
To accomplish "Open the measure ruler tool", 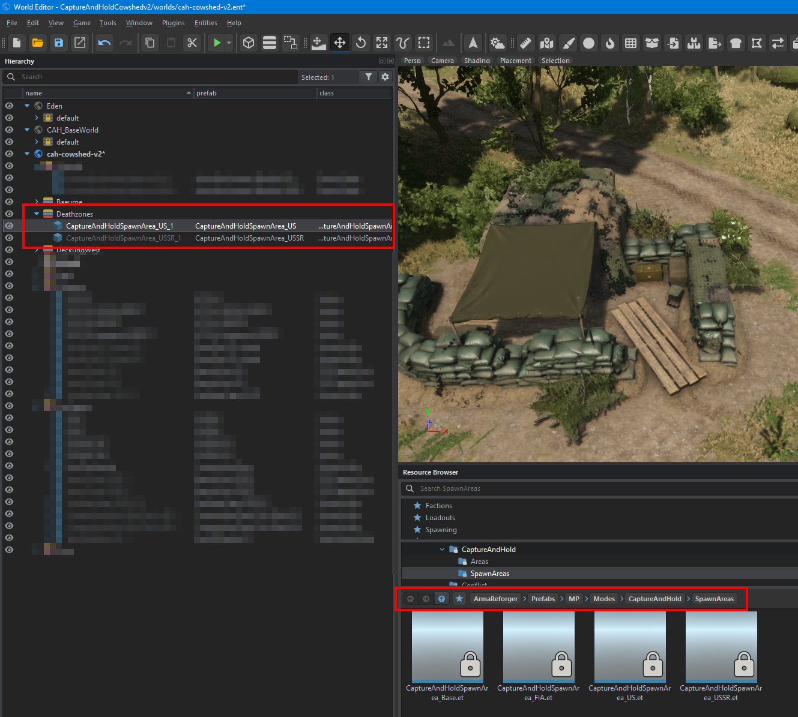I will tap(526, 43).
